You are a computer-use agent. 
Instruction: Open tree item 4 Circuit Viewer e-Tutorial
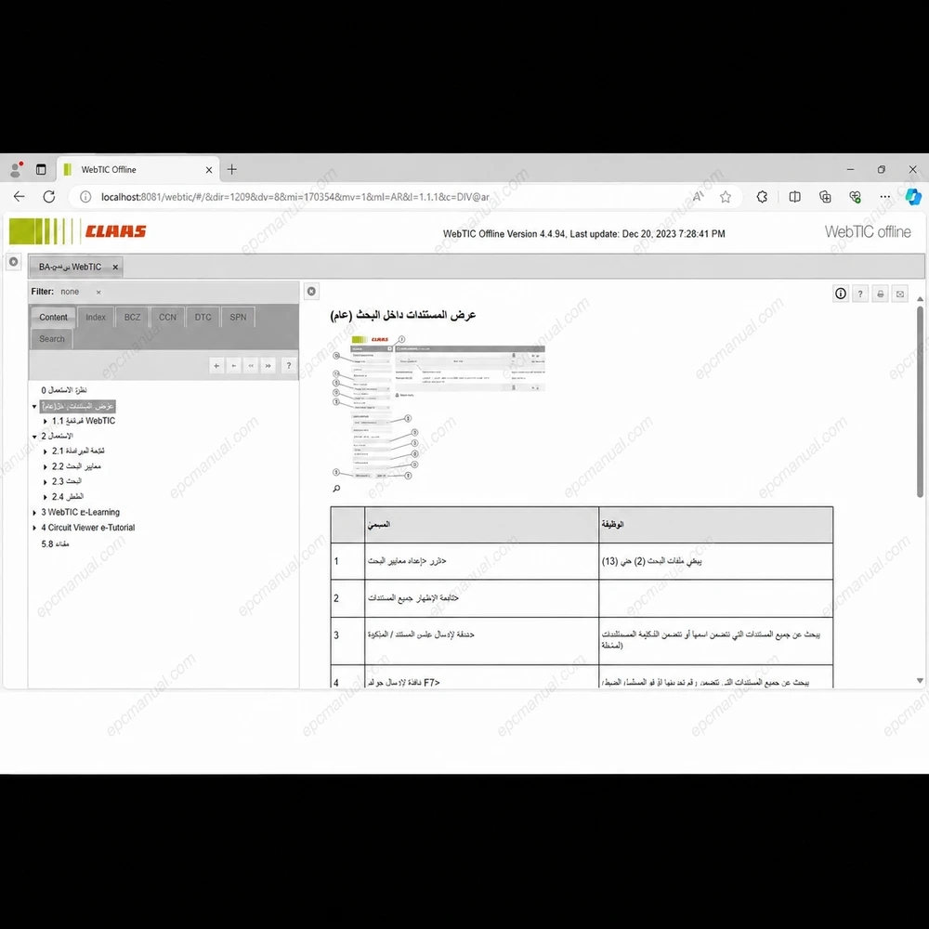[87, 528]
